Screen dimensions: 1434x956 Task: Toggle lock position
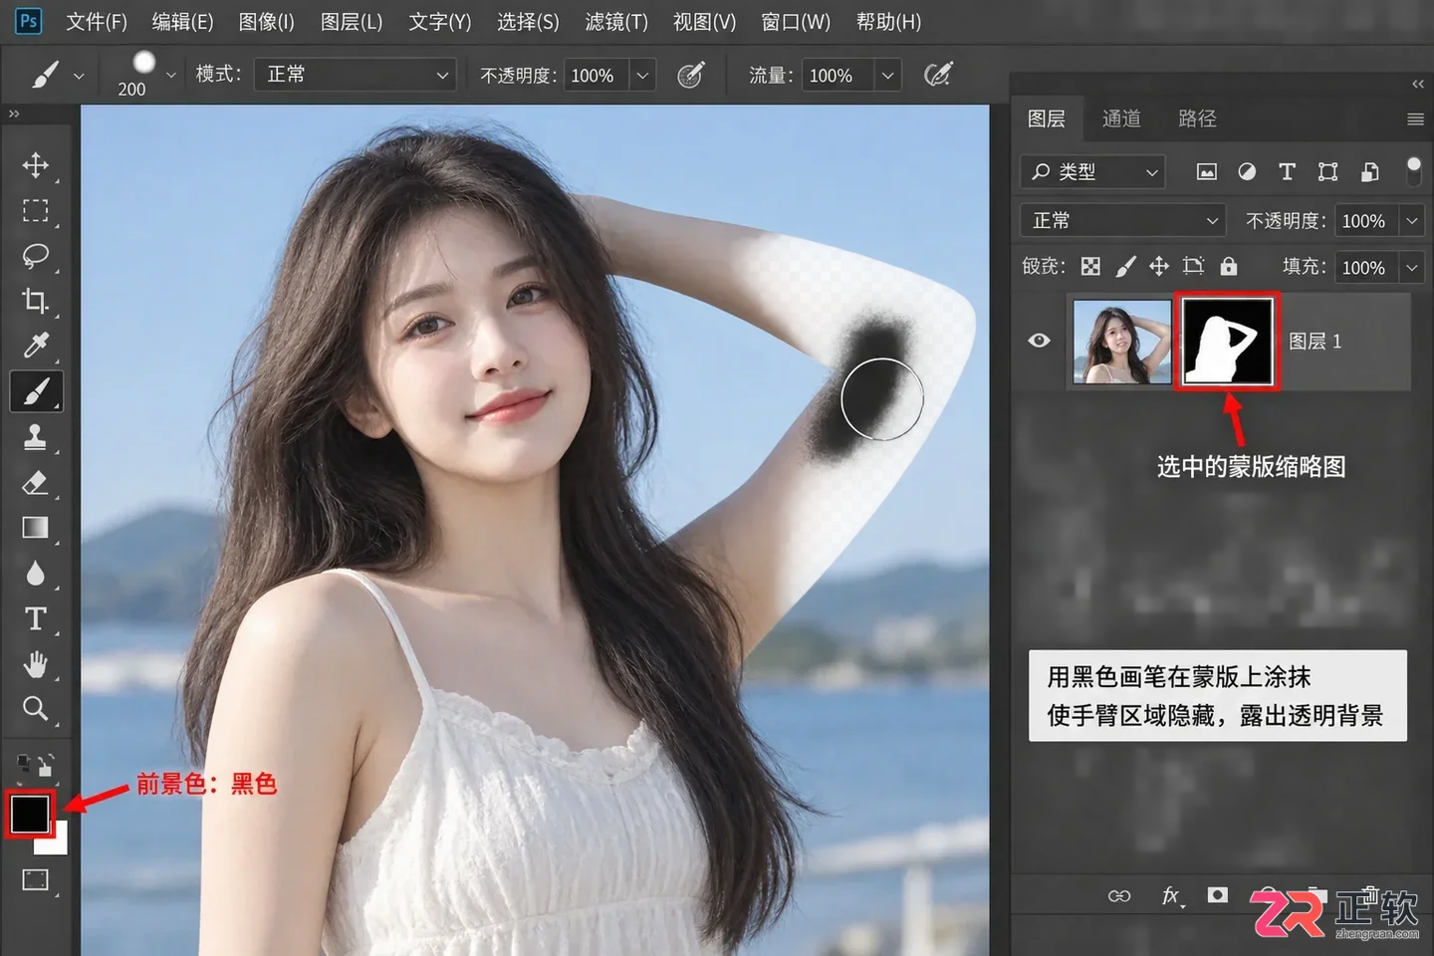pos(1159,266)
